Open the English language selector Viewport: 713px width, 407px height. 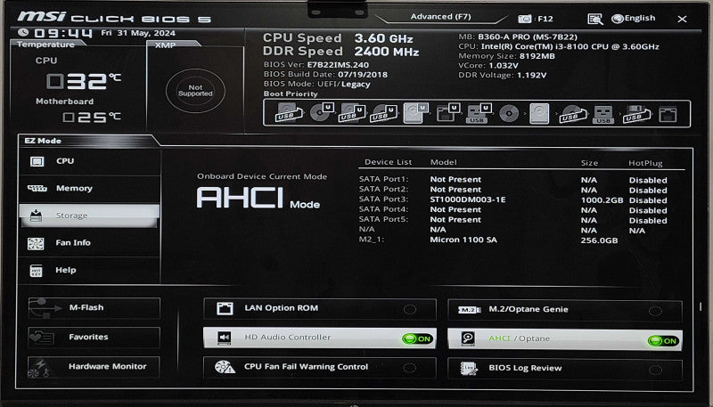click(634, 18)
